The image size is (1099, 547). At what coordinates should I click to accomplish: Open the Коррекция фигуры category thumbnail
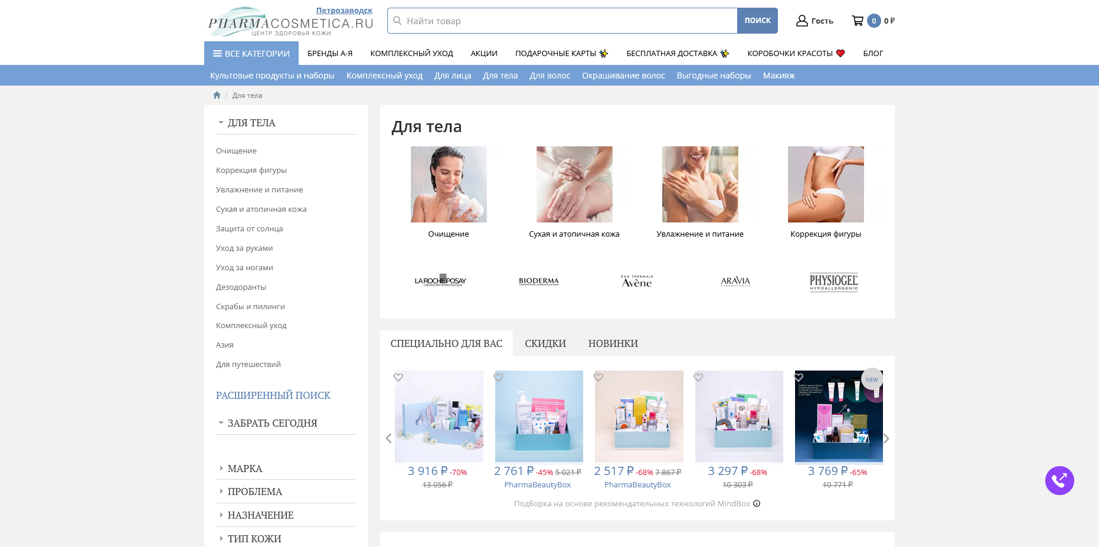[x=826, y=185]
